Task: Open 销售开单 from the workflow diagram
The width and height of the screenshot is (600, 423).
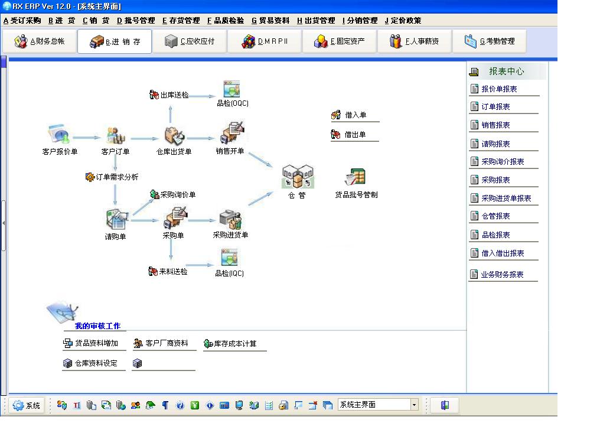Action: coord(231,134)
